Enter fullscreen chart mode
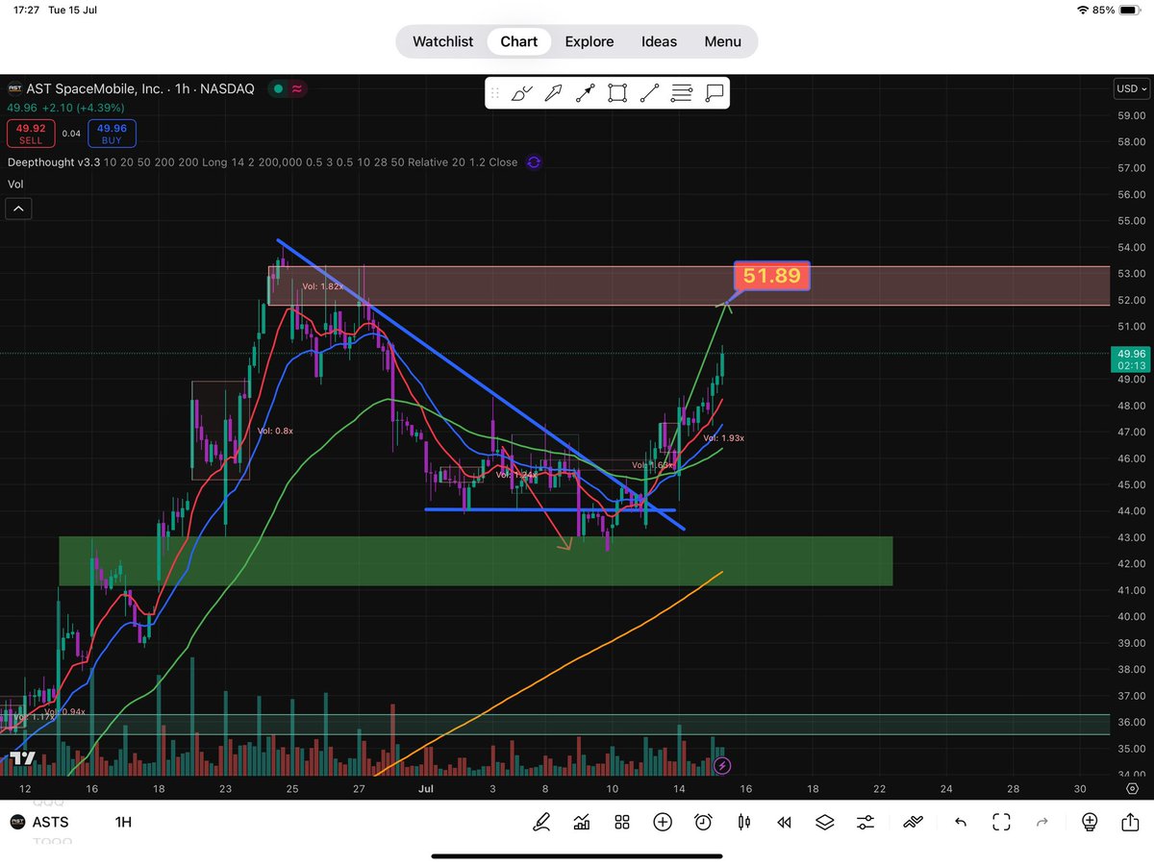 1001,823
